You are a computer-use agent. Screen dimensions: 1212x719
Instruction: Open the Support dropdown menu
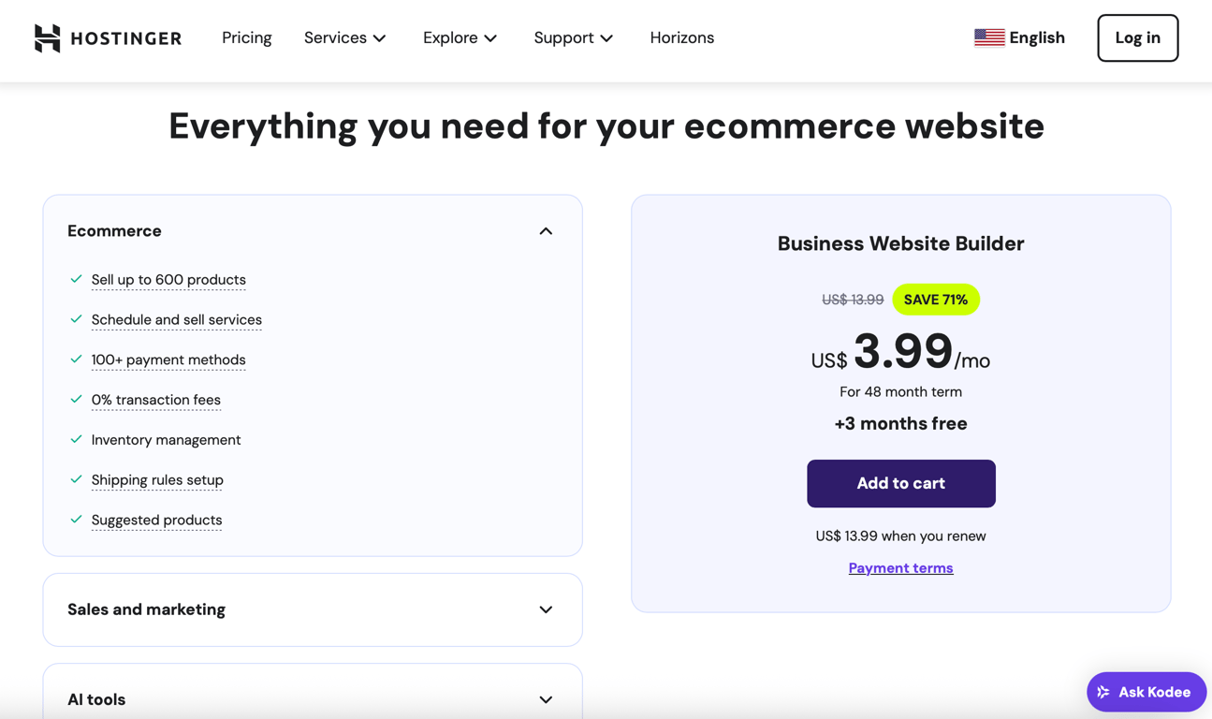click(573, 37)
